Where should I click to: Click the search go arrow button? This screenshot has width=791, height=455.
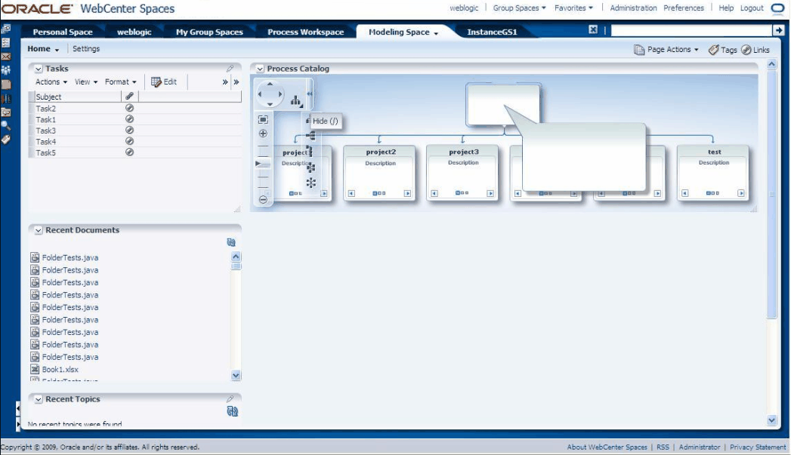coord(778,30)
